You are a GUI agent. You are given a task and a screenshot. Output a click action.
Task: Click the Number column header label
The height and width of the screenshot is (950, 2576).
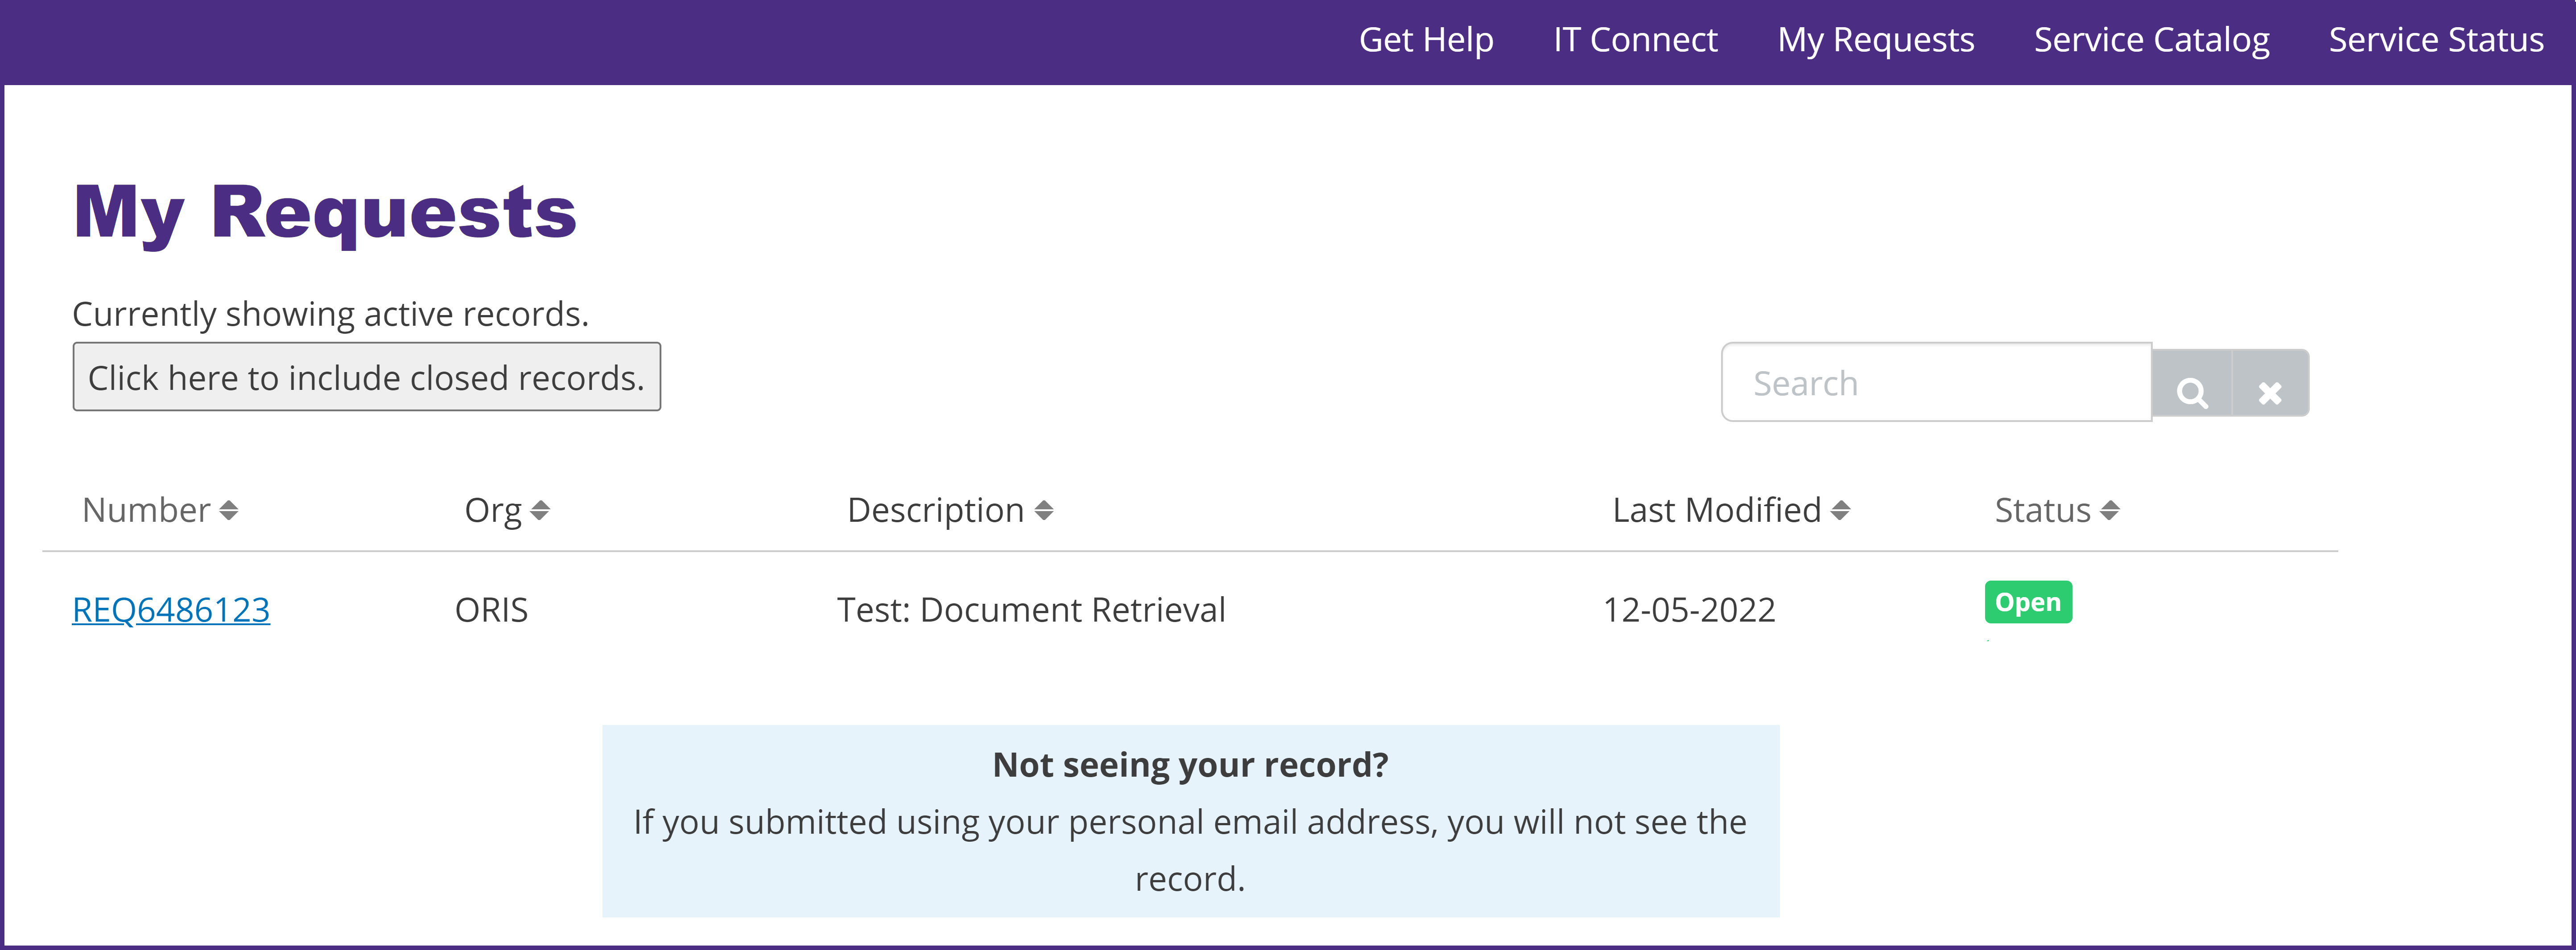[x=146, y=511]
